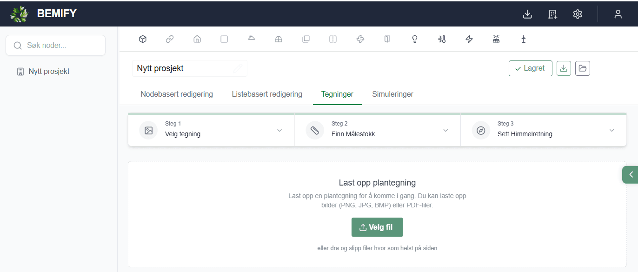
Task: Select the Tegninger tab
Action: [x=337, y=94]
